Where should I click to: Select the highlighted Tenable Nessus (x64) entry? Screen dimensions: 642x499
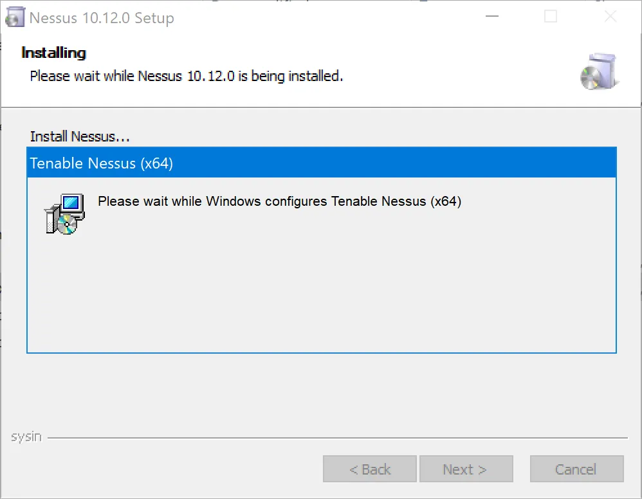click(101, 163)
